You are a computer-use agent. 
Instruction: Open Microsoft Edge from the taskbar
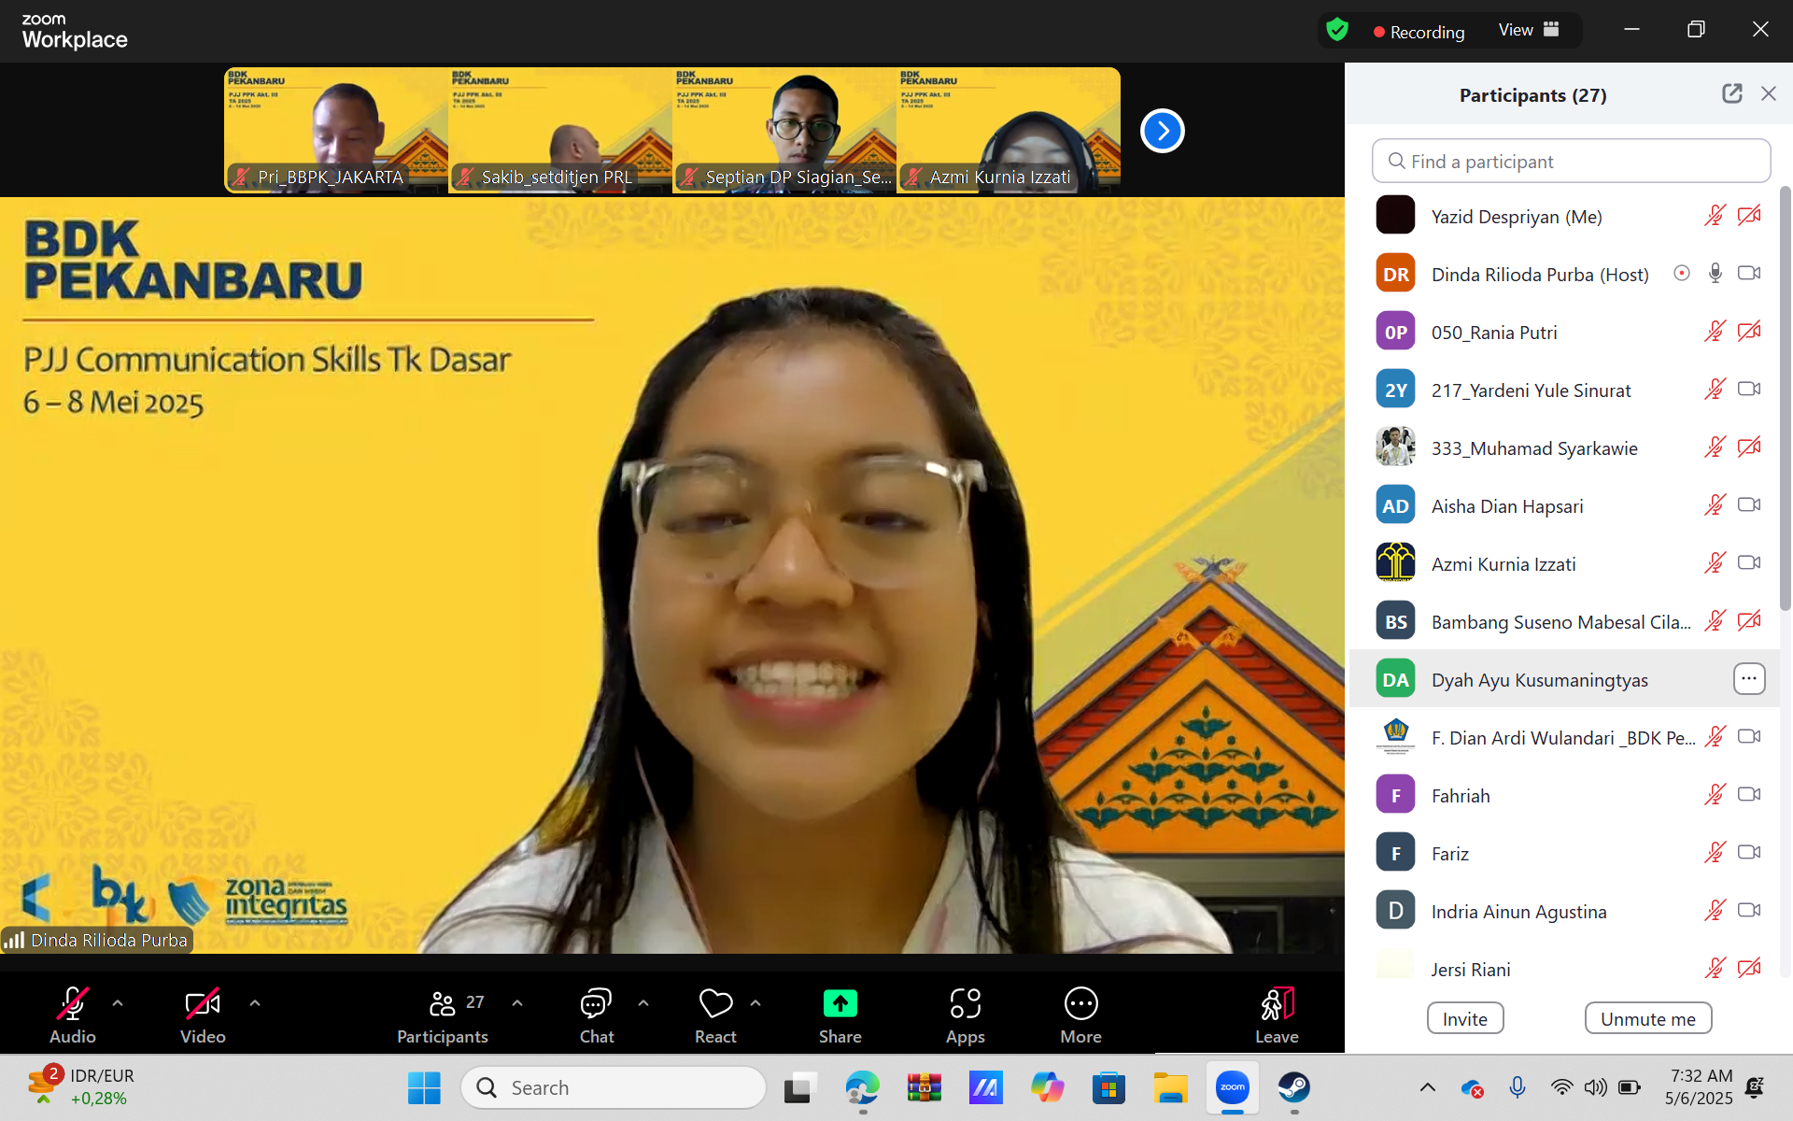862,1087
